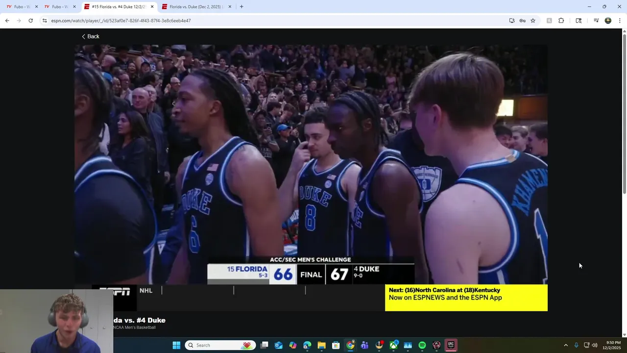Open the password manager key icon
Screen dimensions: 627x353
coord(522,21)
